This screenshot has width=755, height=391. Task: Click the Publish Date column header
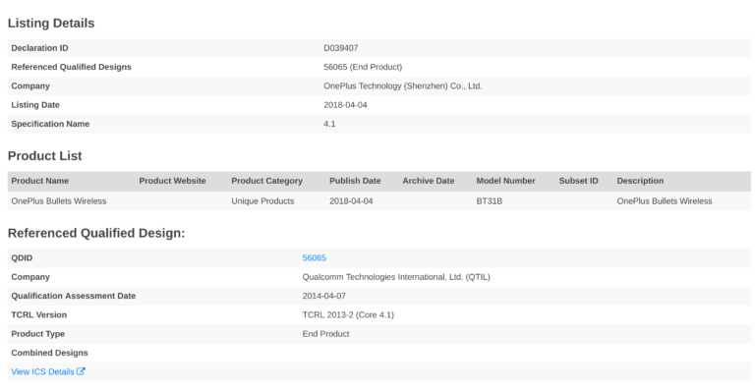tap(355, 181)
